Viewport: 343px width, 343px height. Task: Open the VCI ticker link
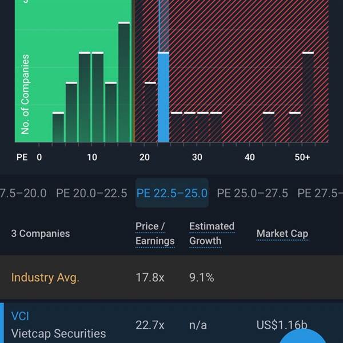coord(20,316)
